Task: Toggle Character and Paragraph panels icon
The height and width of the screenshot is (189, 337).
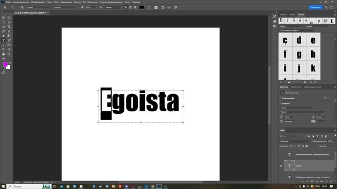Action: (x=156, y=7)
